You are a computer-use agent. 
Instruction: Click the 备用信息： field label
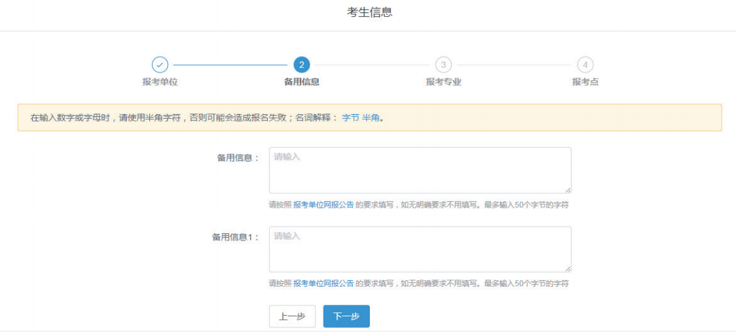(238, 158)
